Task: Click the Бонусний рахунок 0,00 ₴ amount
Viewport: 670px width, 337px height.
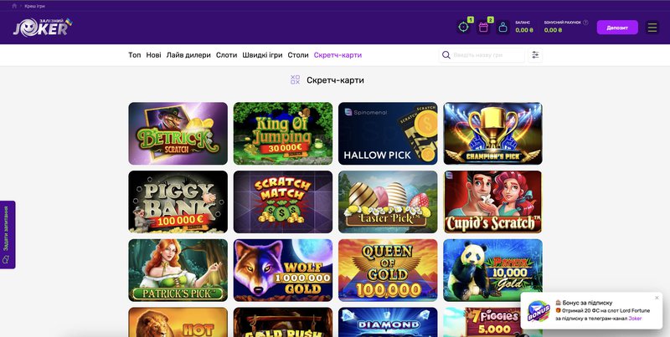Action: (x=553, y=30)
